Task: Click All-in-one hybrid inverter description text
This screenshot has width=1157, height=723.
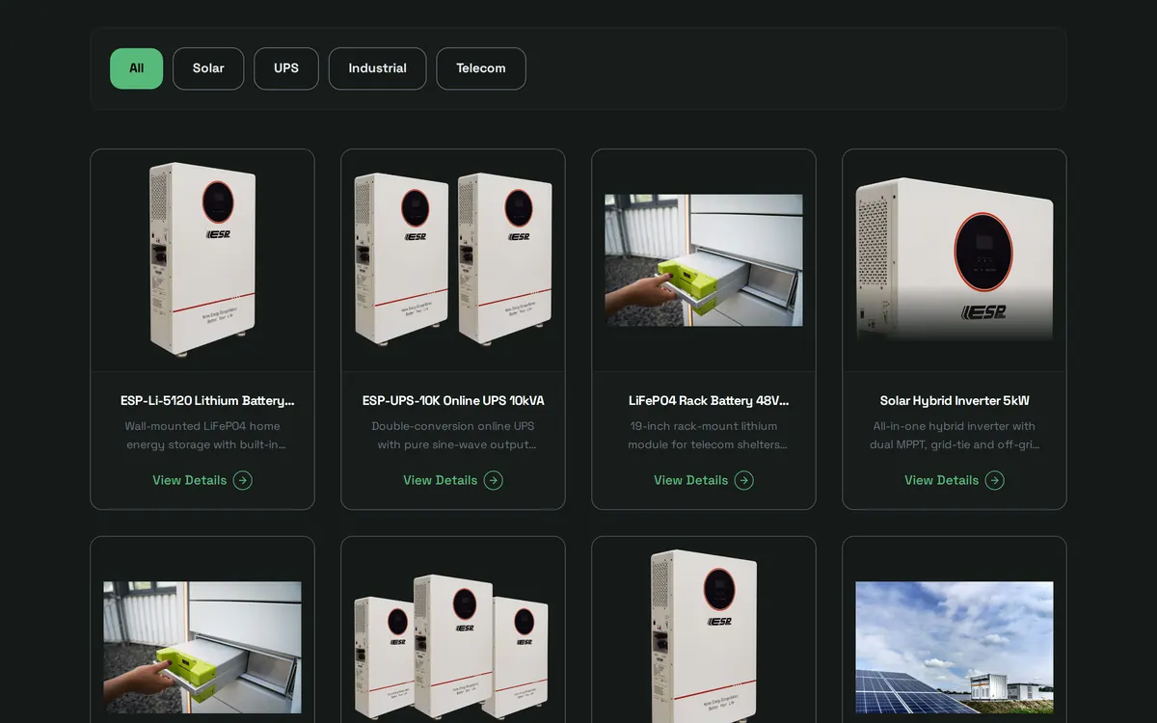Action: [x=955, y=435]
